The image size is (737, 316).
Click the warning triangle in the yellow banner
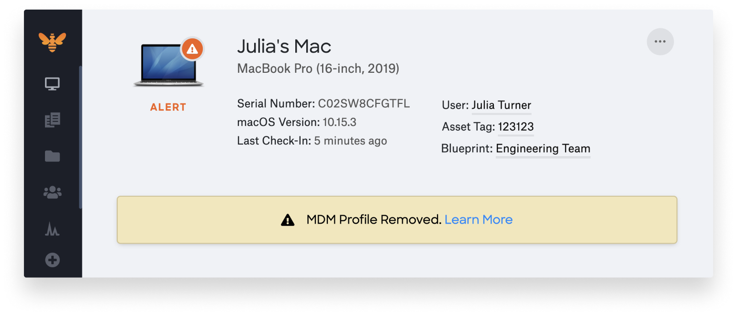(287, 219)
